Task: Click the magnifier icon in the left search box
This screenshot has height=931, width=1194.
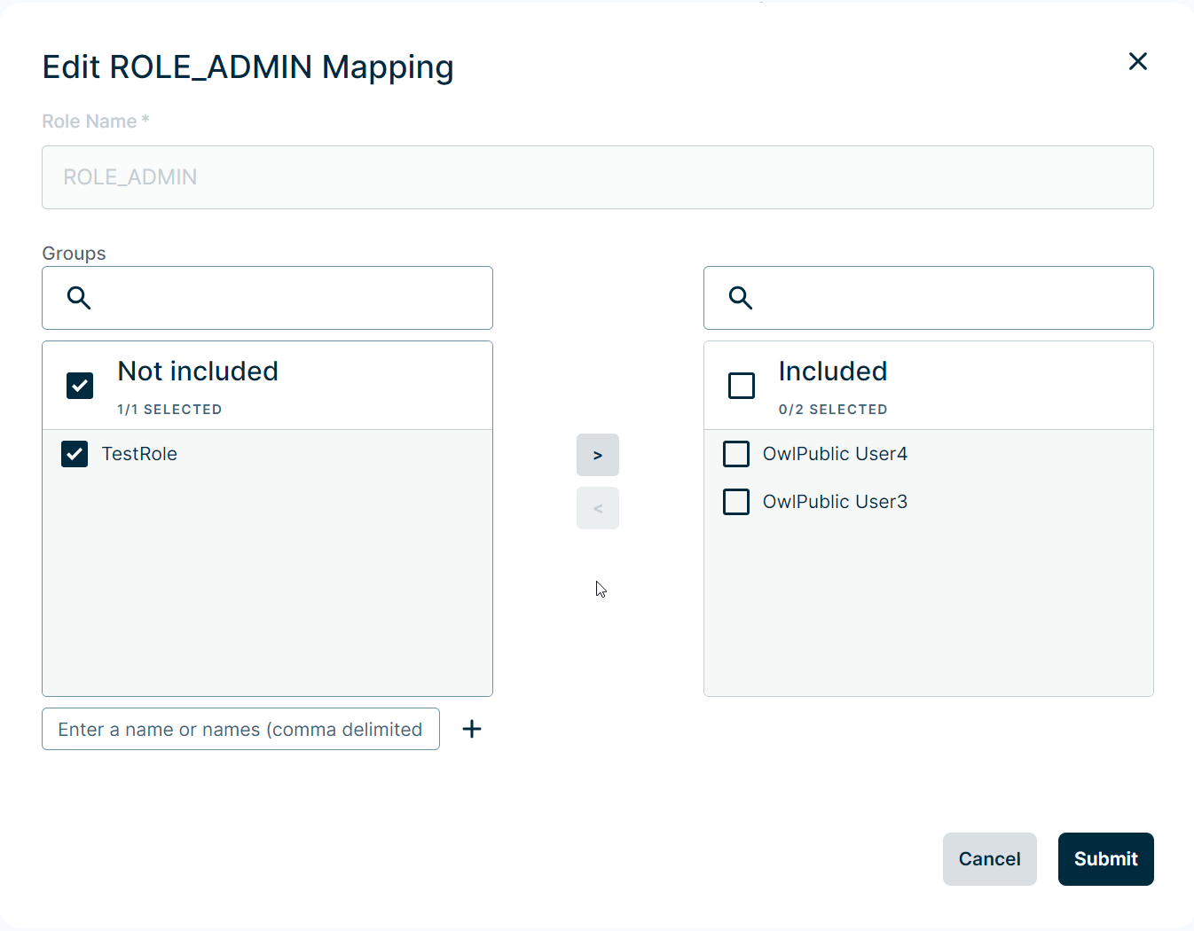Action: coord(79,298)
